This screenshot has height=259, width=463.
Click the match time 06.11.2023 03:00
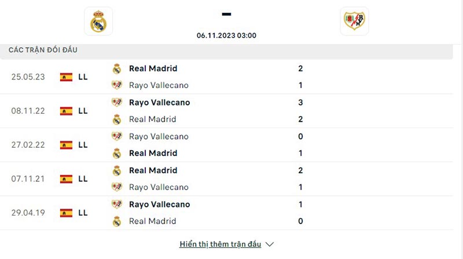[x=226, y=35]
